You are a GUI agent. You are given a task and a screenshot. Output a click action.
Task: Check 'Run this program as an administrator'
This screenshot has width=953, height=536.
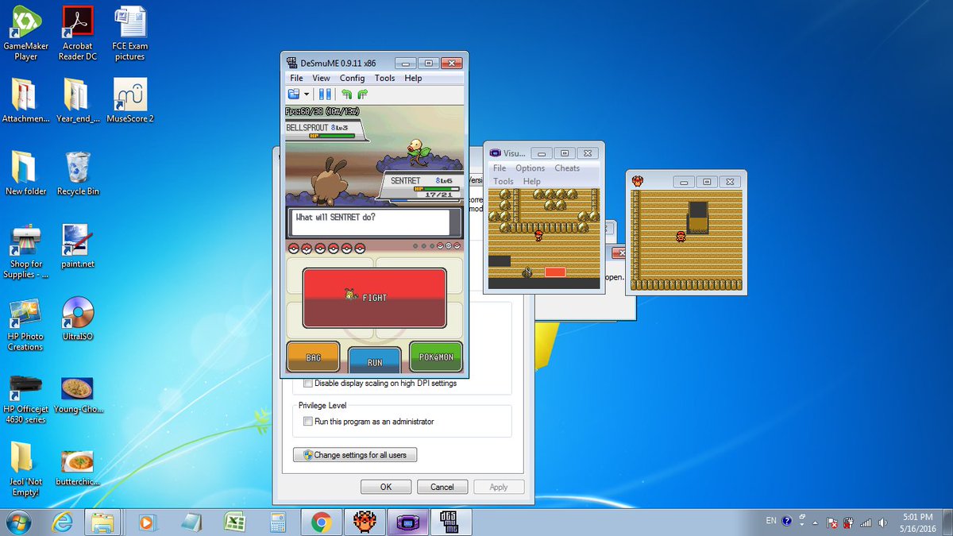coord(308,422)
